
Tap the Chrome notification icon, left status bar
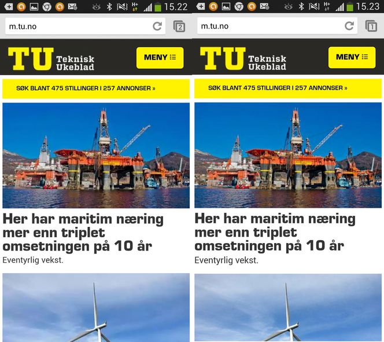47,7
